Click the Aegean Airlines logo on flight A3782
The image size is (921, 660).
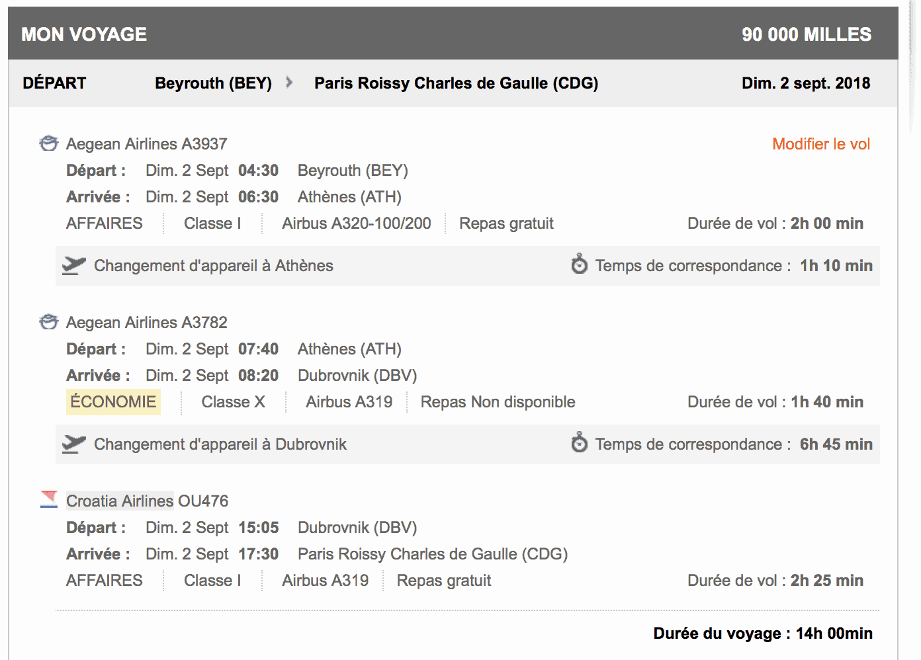coord(48,322)
